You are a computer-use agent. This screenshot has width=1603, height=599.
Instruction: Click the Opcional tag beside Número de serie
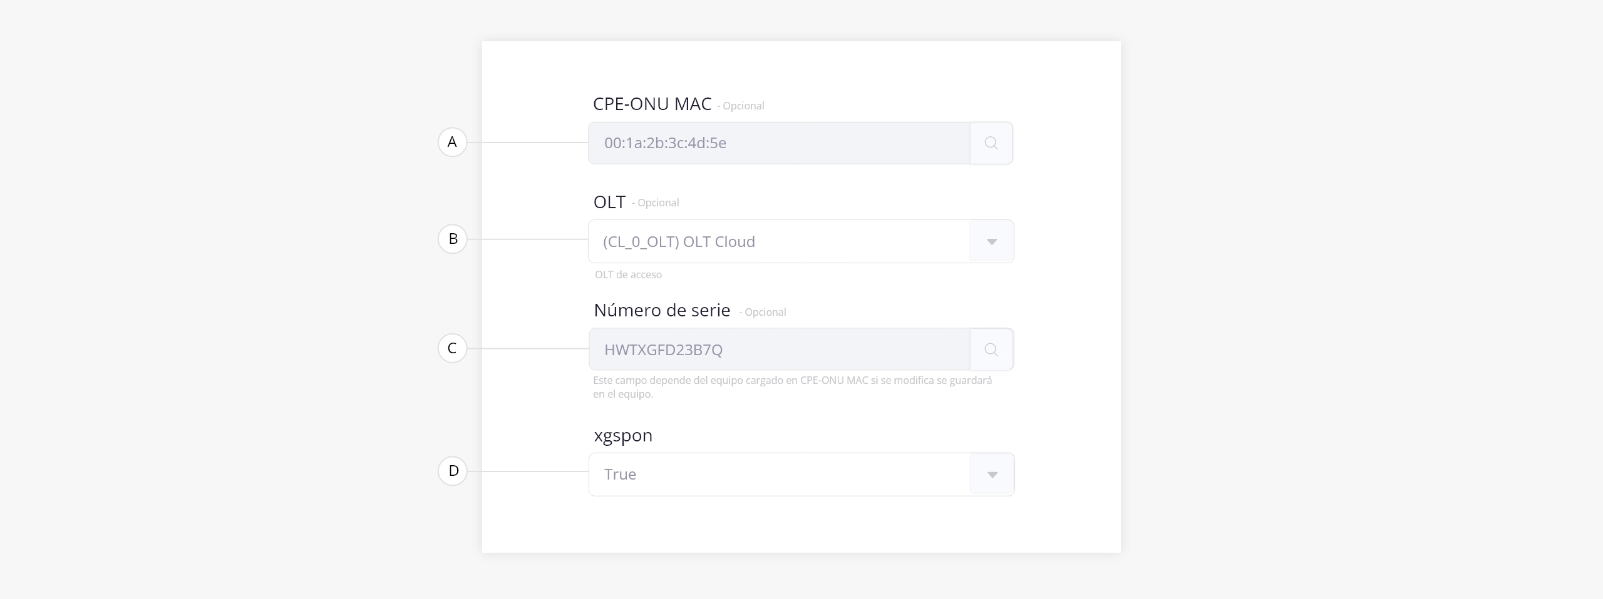pos(763,312)
